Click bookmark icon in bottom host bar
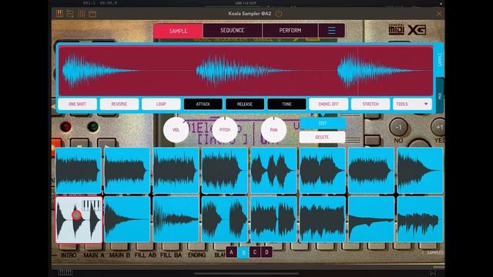The height and width of the screenshot is (277, 493). click(x=433, y=272)
